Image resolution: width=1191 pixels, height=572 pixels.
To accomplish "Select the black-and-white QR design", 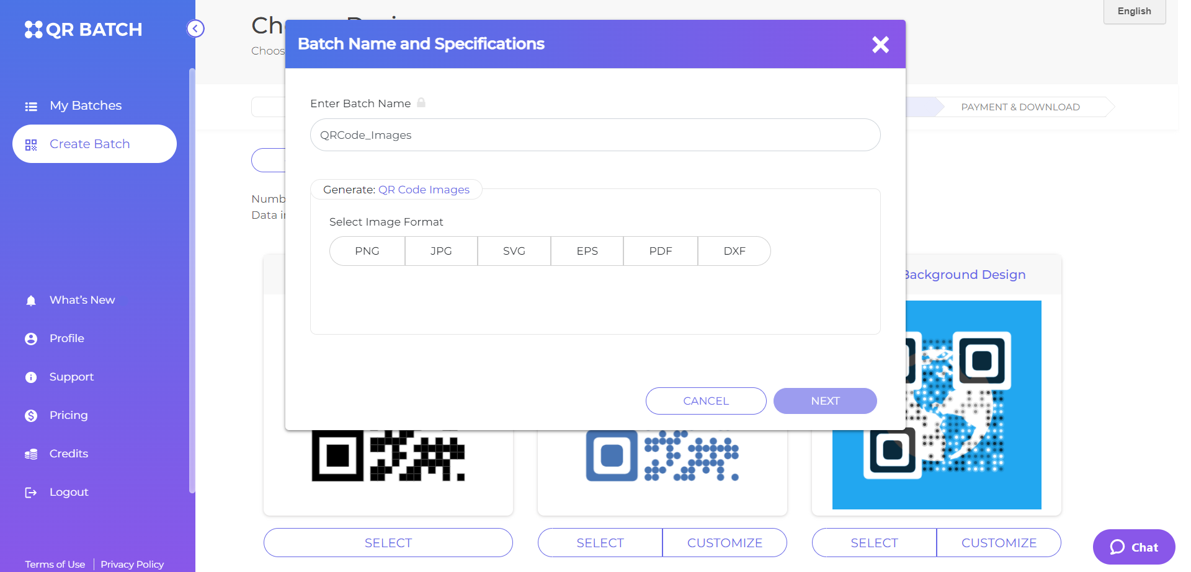I will (388, 543).
